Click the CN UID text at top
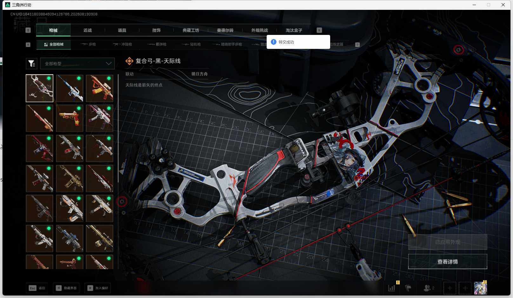Screen dimensions: 513x298 tap(54, 14)
